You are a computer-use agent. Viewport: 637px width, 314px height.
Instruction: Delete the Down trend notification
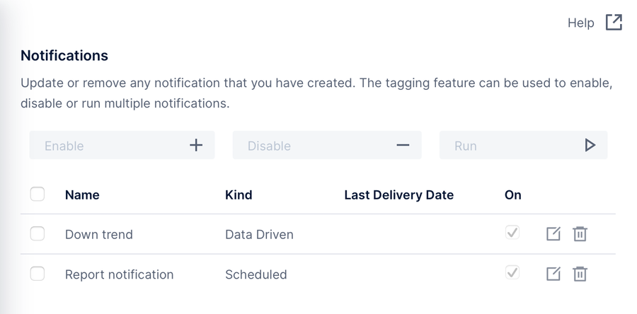580,234
